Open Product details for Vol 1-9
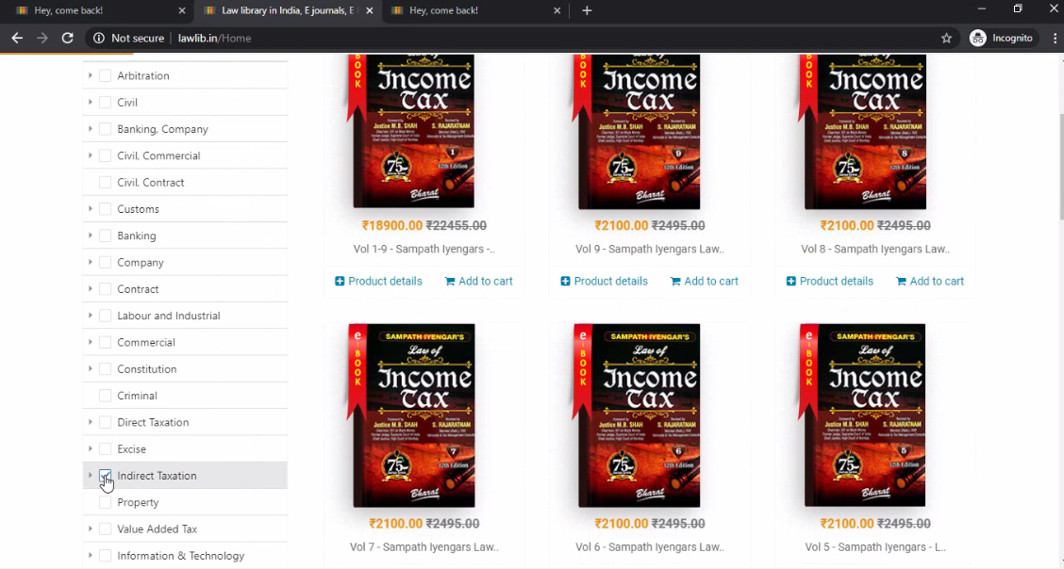1064x569 pixels. click(378, 281)
